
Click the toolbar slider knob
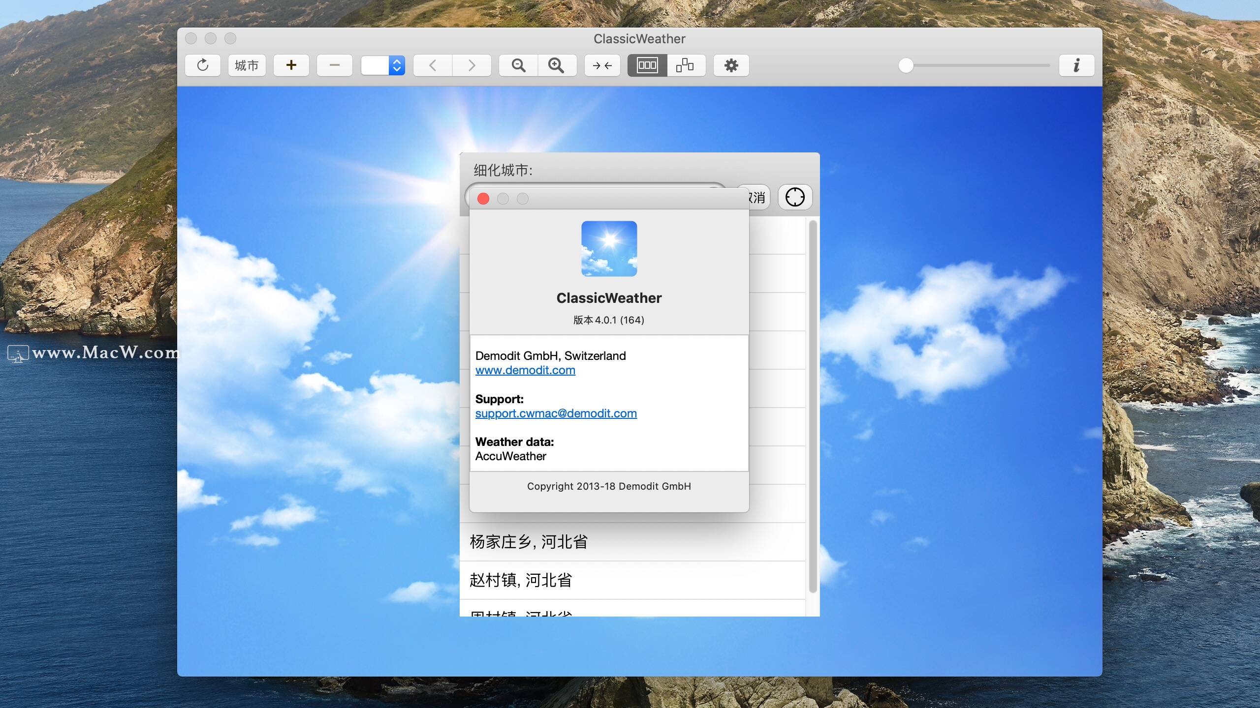(906, 65)
